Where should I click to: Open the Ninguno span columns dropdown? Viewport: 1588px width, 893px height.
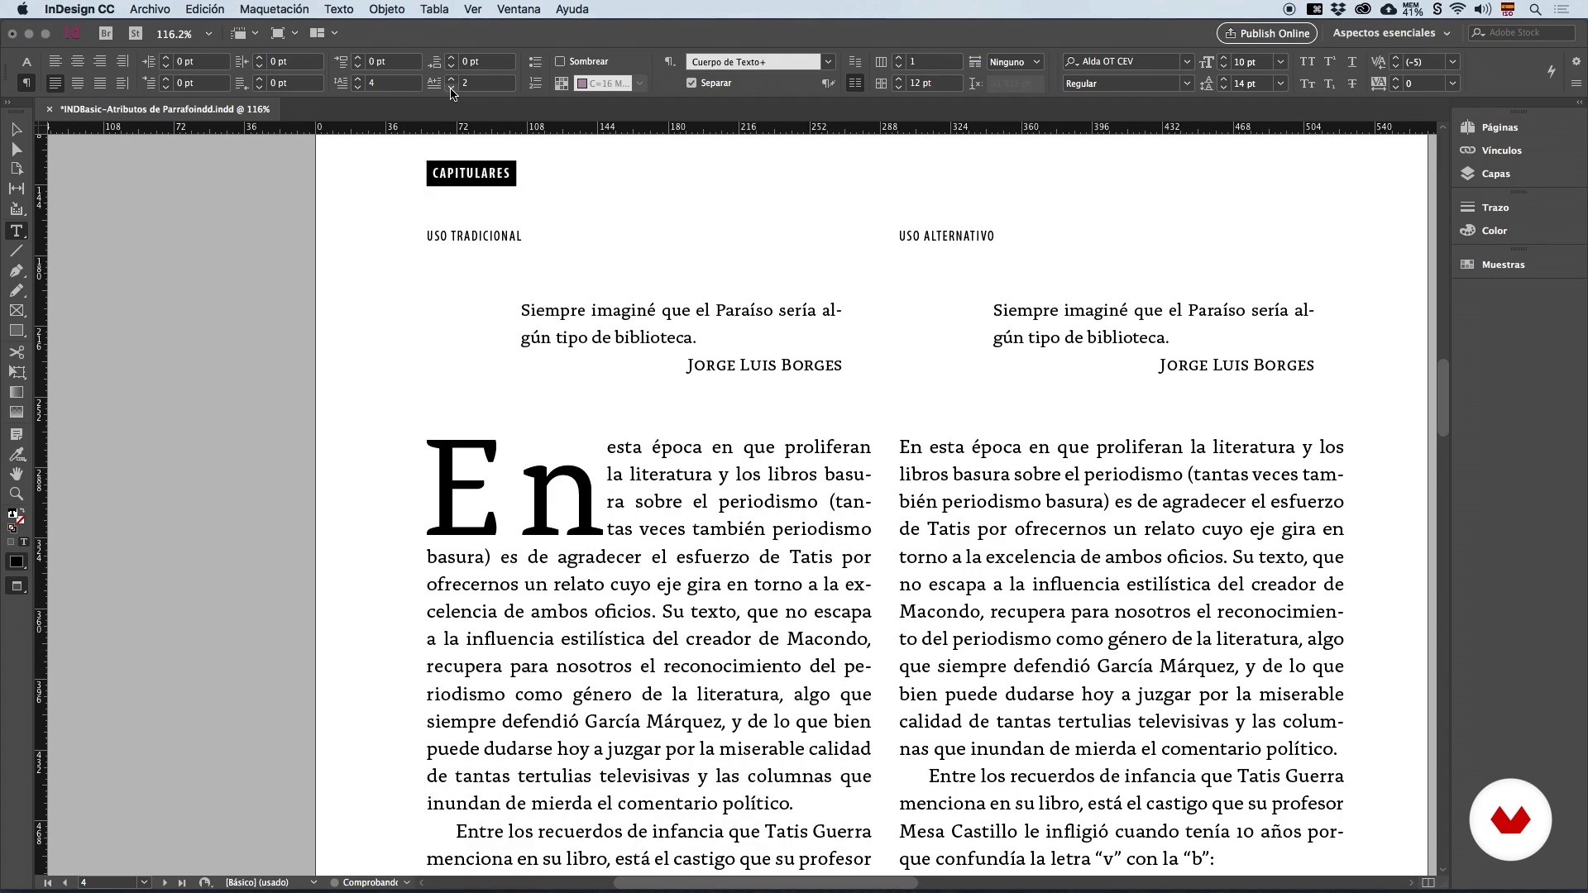[x=1036, y=62]
